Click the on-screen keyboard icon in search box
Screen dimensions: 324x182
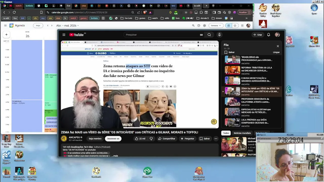201,35
